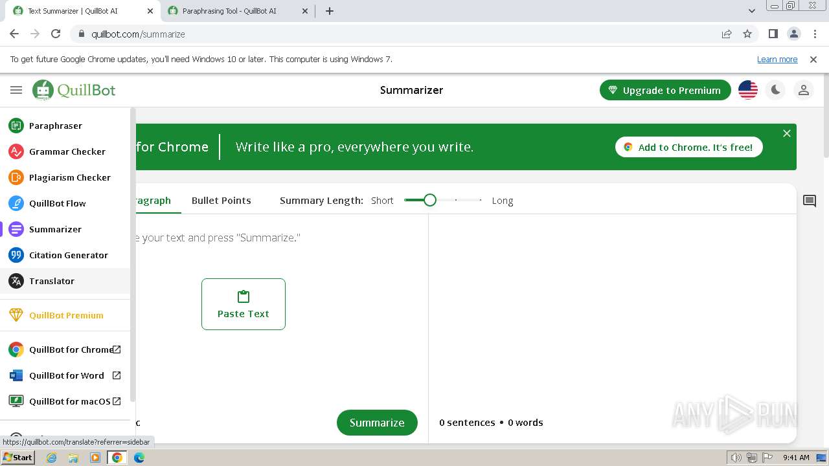Image resolution: width=829 pixels, height=466 pixels.
Task: Click Upgrade to Premium button
Action: pyautogui.click(x=665, y=90)
